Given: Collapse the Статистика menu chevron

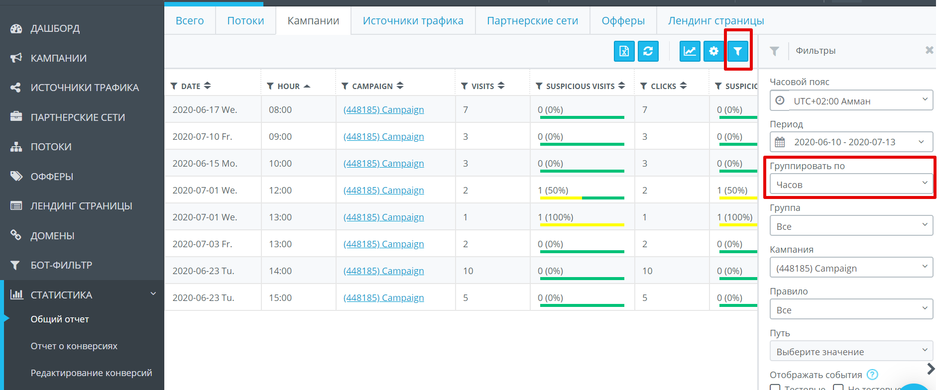Looking at the screenshot, I should pos(153,294).
